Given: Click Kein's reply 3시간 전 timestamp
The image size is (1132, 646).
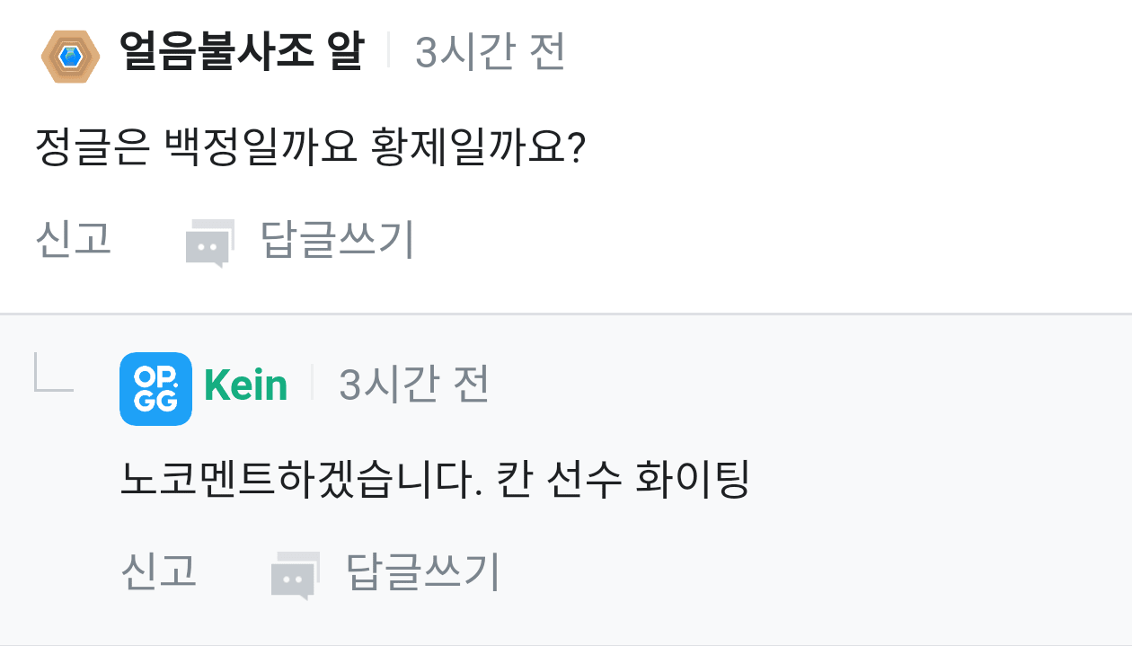Looking at the screenshot, I should pos(414,385).
